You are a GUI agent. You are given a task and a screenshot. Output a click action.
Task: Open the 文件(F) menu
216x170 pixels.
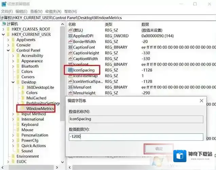7,12
